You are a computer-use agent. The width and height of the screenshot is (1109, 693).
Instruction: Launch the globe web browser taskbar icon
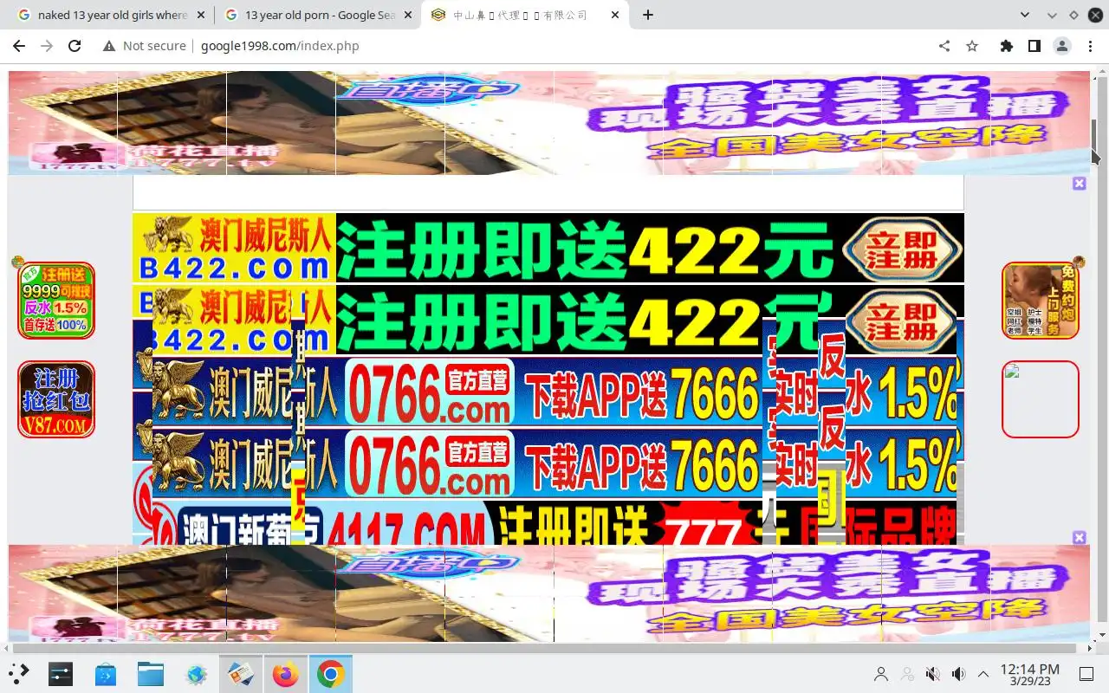click(x=196, y=674)
